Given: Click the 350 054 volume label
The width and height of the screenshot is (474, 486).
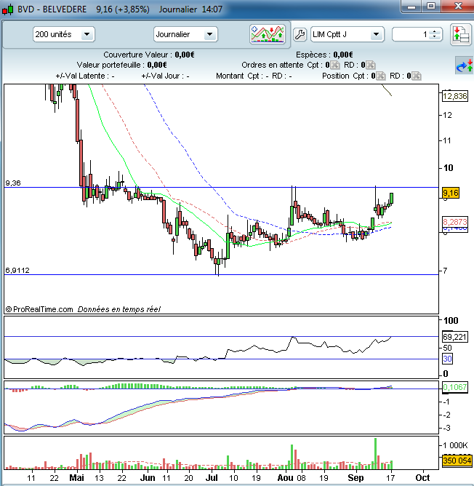Looking at the screenshot, I should pos(457,461).
